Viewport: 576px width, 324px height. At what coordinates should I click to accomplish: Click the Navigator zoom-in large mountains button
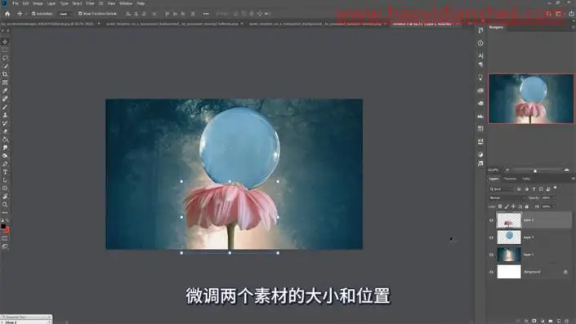[x=566, y=170]
